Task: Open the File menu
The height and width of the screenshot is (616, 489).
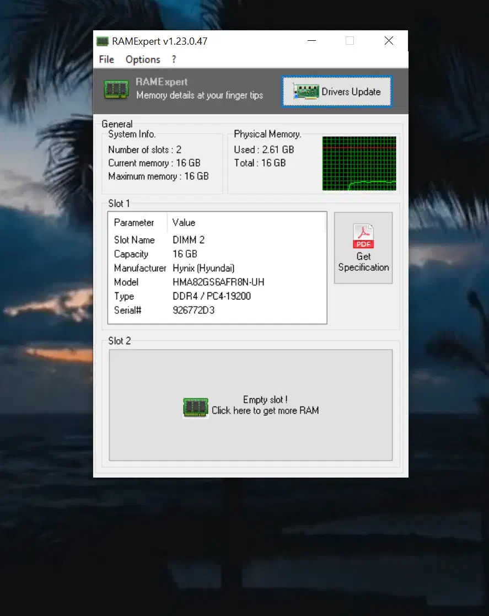Action: (106, 60)
